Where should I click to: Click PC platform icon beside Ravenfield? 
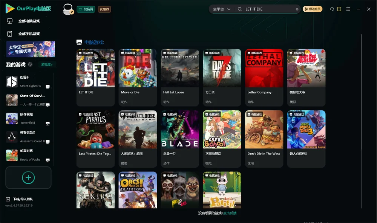48,123
